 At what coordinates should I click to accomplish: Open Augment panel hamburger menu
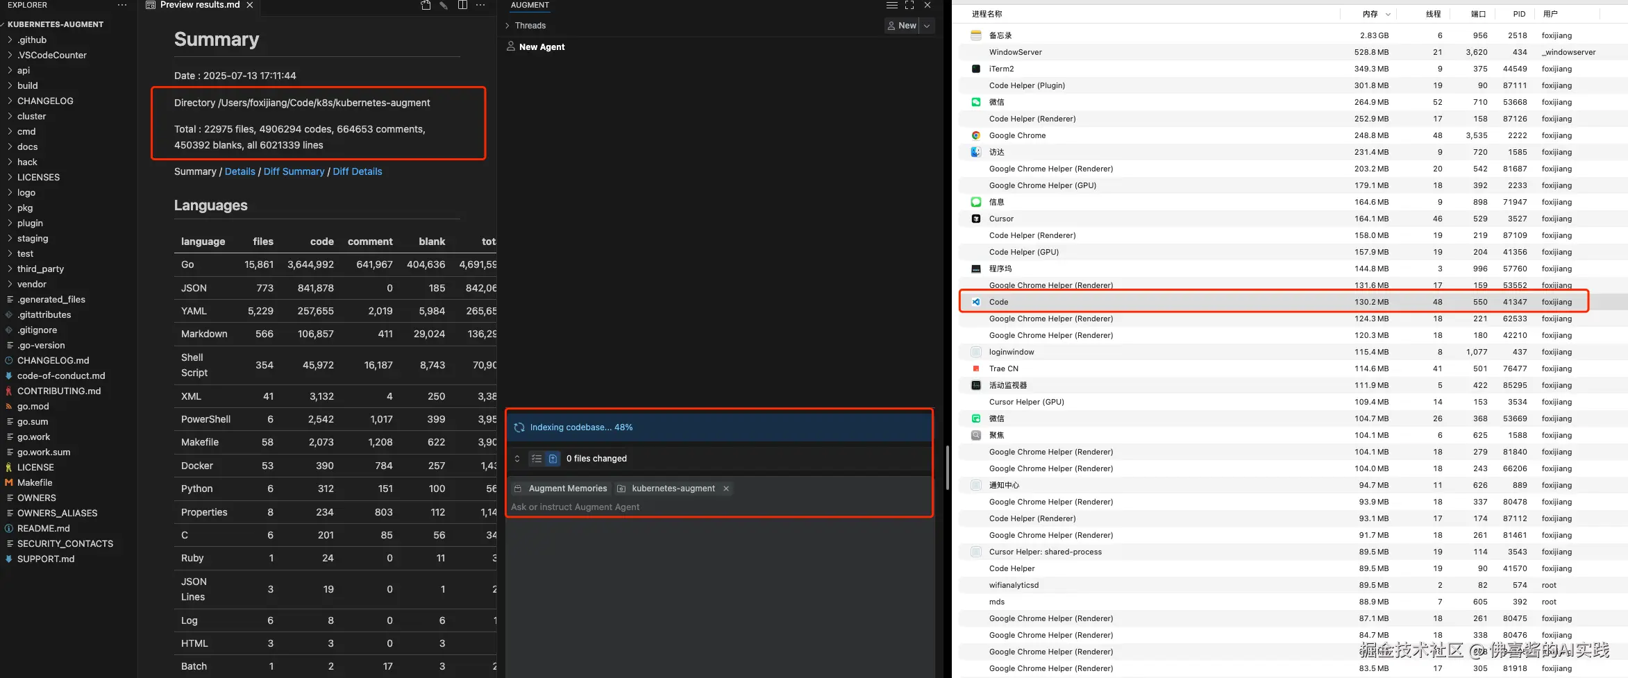coord(892,5)
